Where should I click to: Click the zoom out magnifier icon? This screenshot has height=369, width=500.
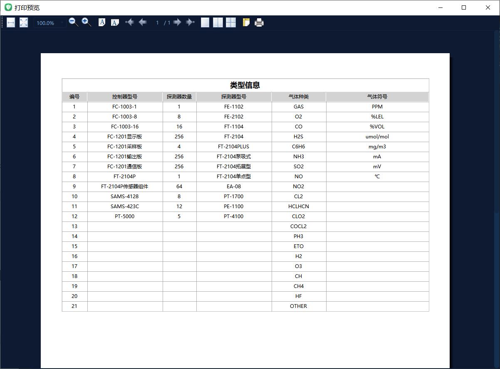74,22
